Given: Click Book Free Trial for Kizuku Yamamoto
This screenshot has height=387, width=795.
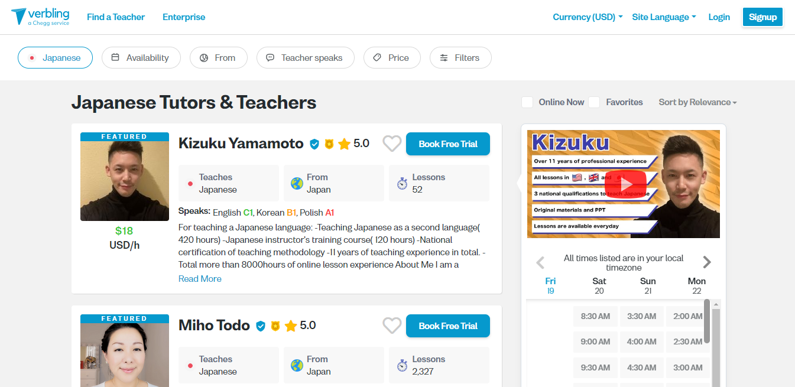Looking at the screenshot, I should 448,144.
